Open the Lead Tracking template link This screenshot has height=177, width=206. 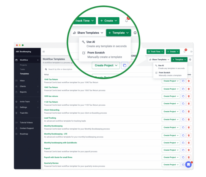pyautogui.click(x=50, y=118)
